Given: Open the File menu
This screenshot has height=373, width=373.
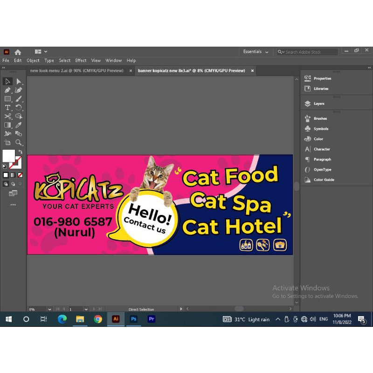Looking at the screenshot, I should [x=6, y=61].
